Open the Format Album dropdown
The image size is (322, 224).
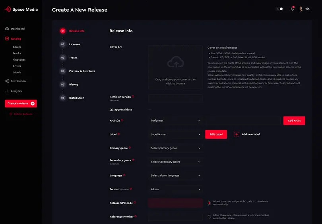[175, 189]
